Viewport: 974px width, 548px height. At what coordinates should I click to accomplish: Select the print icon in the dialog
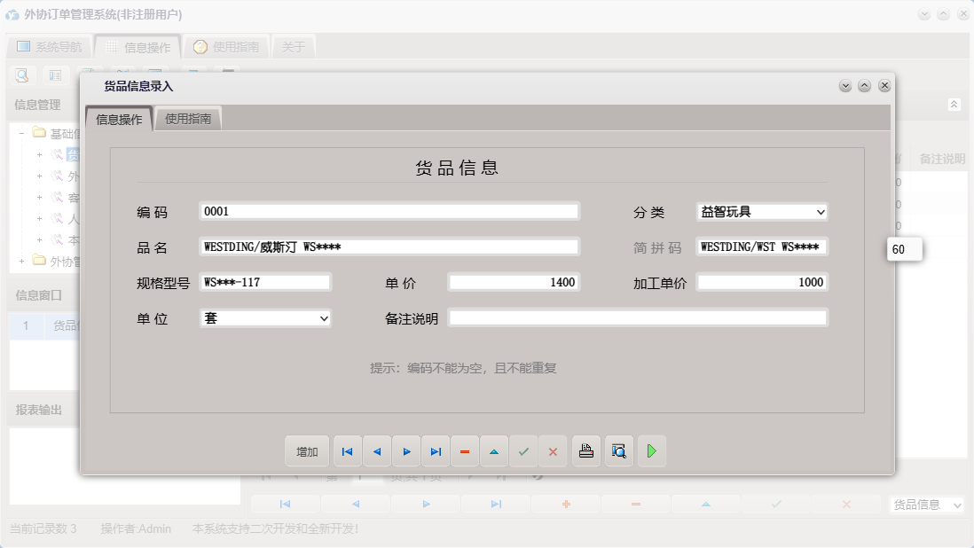point(585,451)
